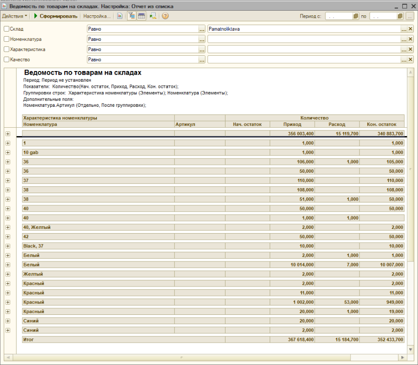Click Сформировать to generate the report

[56, 16]
